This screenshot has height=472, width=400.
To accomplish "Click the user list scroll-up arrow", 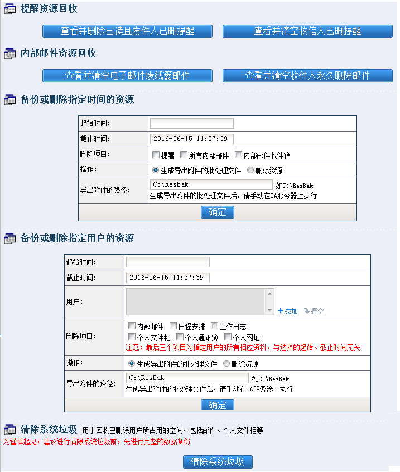I will (x=269, y=294).
